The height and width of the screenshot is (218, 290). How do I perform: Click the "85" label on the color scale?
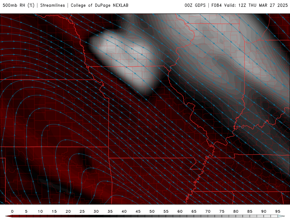tap(250, 211)
